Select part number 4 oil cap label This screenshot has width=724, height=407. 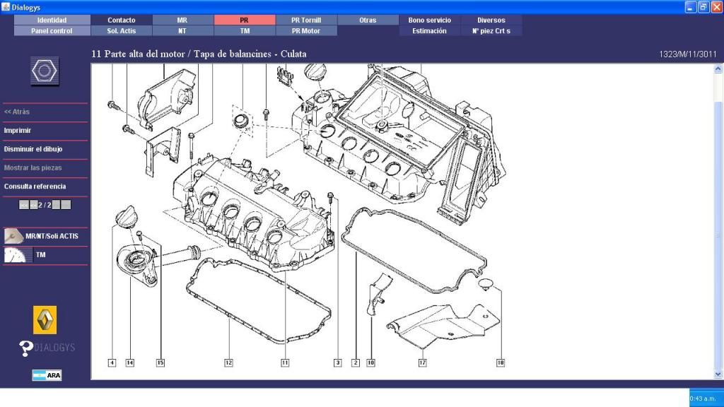pyautogui.click(x=112, y=362)
